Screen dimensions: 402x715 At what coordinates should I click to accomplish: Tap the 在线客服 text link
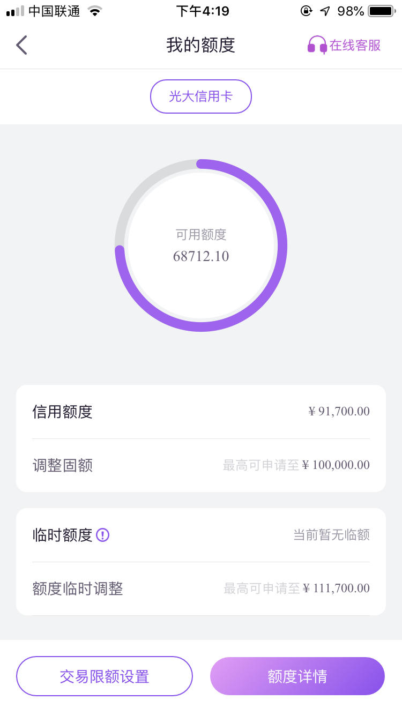355,45
